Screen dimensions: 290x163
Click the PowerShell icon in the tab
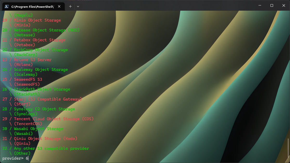coord(7,6)
